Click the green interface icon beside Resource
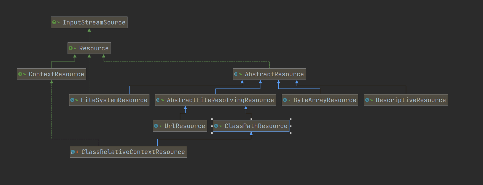 point(71,48)
